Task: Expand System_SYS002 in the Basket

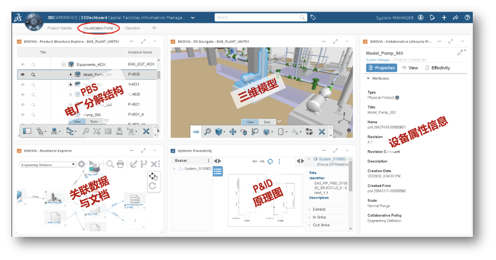Action: 174,169
